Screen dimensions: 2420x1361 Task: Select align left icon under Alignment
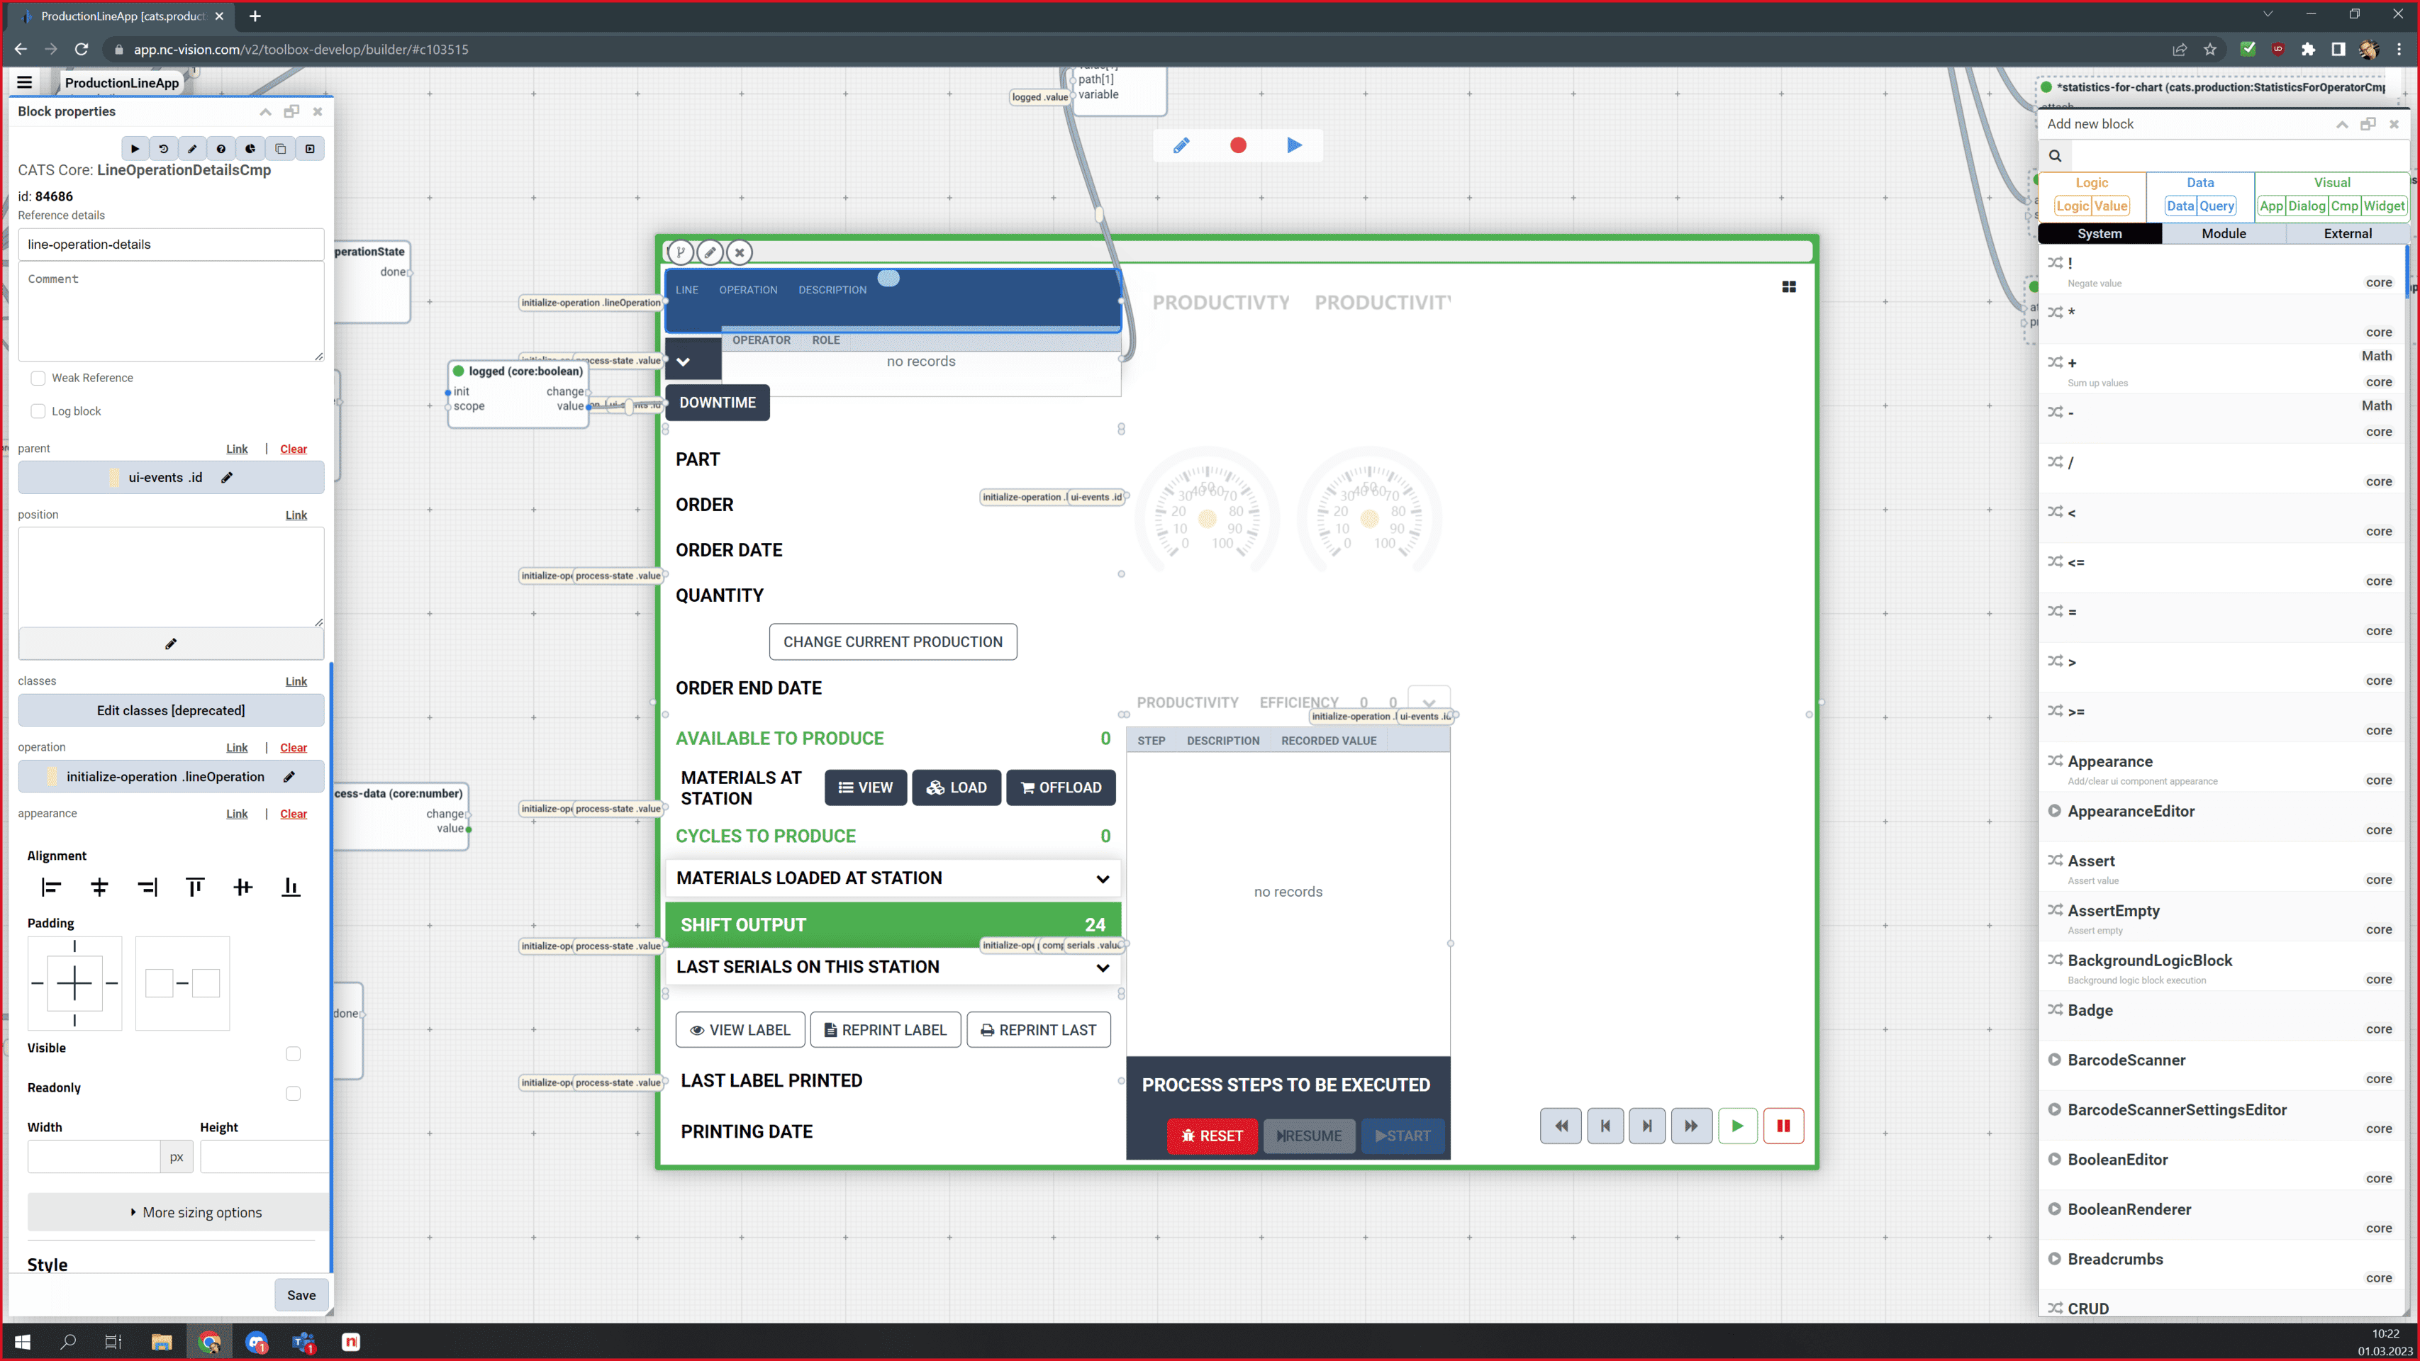[51, 887]
